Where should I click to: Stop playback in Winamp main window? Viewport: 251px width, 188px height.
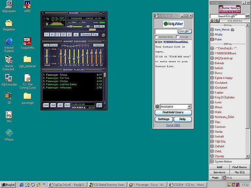point(64,34)
